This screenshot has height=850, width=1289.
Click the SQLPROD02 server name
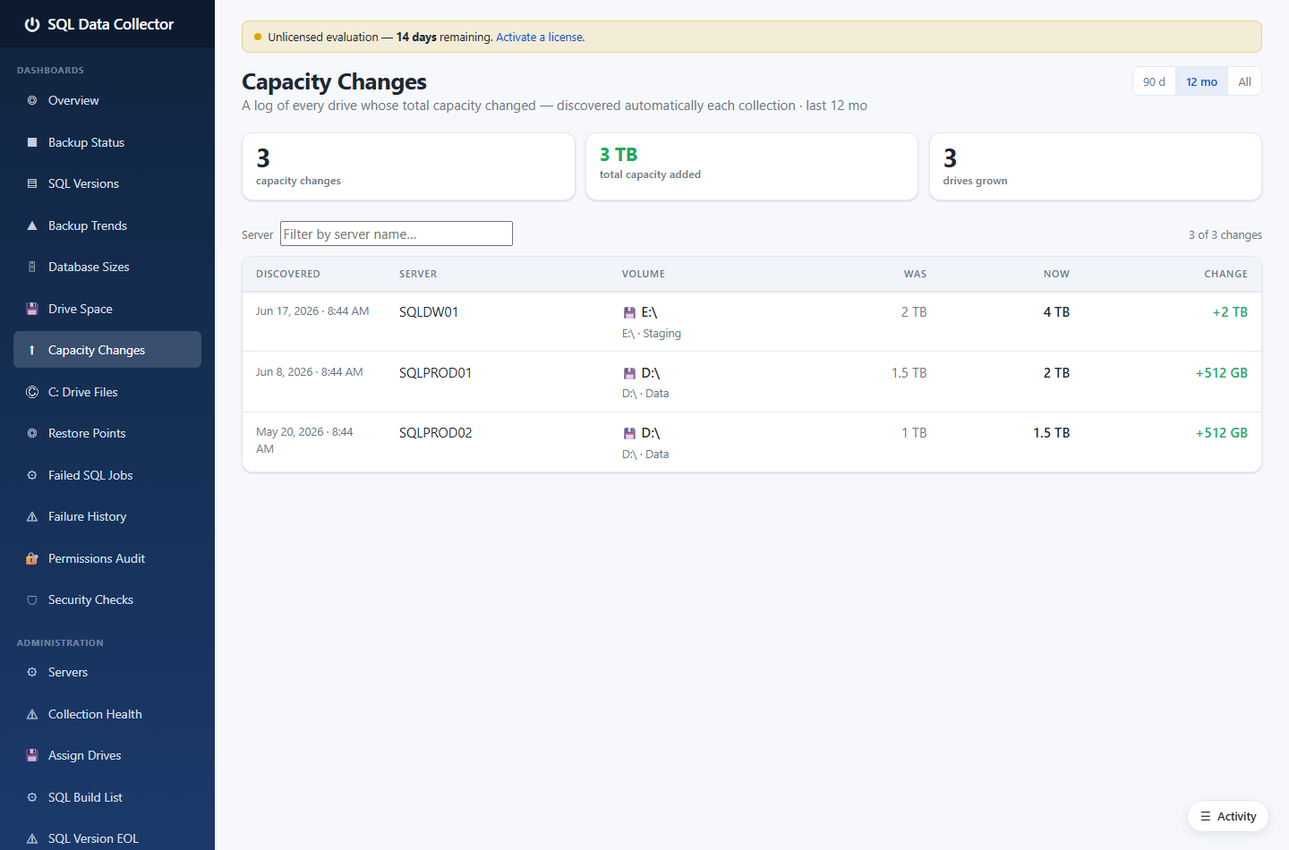[435, 433]
